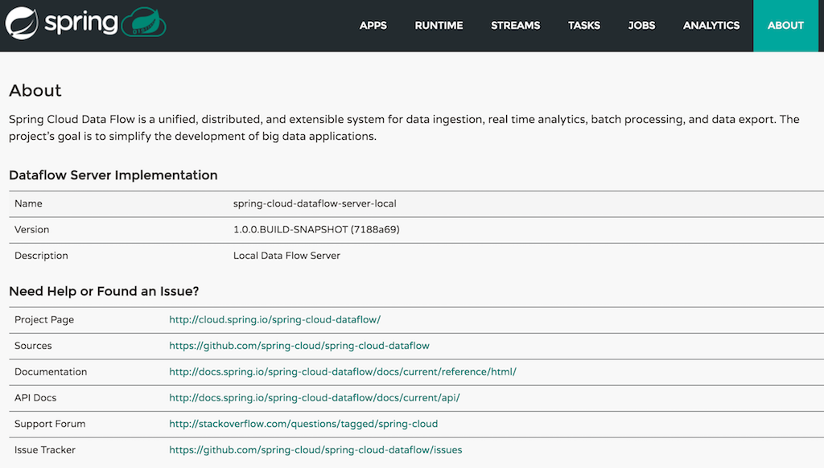This screenshot has height=468, width=824.
Task: Go to the Streams tab
Action: [x=516, y=26]
